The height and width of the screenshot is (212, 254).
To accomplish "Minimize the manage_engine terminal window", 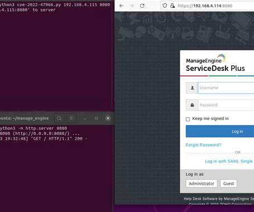I will [x=85, y=118].
